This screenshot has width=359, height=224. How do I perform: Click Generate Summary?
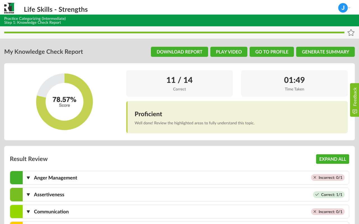[325, 52]
